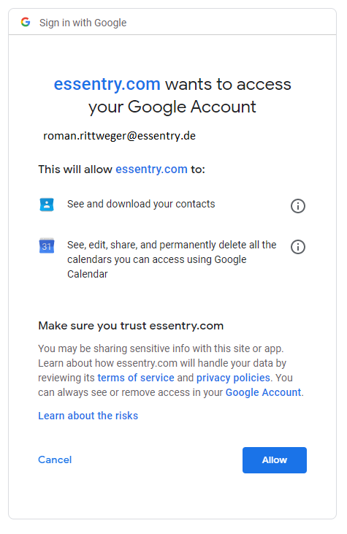Click the calendar permission description text
The height and width of the screenshot is (534, 347).
point(172,259)
